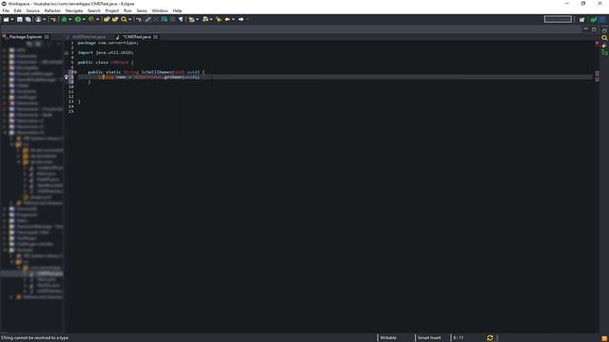Click the yellow Search magnifier toolbar icon
The height and width of the screenshot is (342, 609).
click(x=124, y=19)
